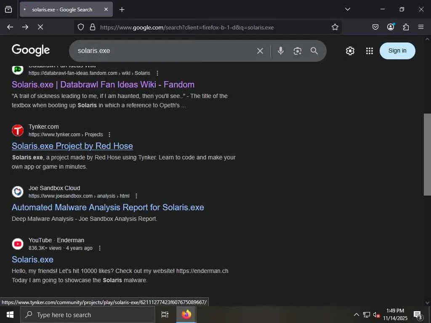431x323 pixels.
Task: Click the Tynker.com site name
Action: click(44, 127)
